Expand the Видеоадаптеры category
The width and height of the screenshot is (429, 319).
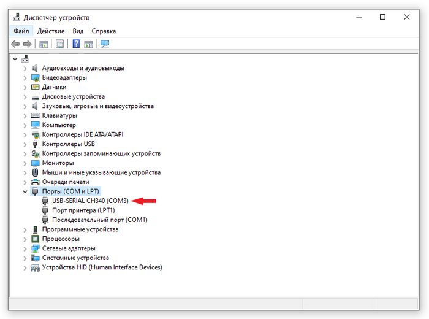pos(25,78)
